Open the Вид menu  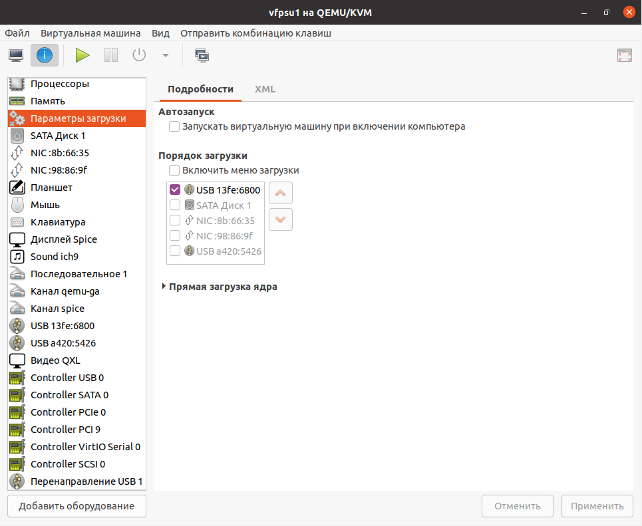[160, 33]
